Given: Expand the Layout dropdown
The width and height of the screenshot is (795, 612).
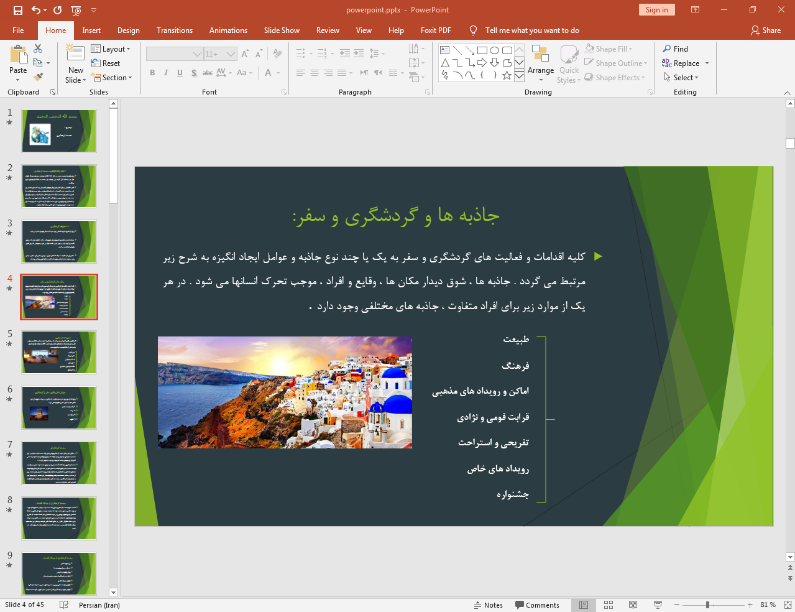Looking at the screenshot, I should tap(111, 49).
